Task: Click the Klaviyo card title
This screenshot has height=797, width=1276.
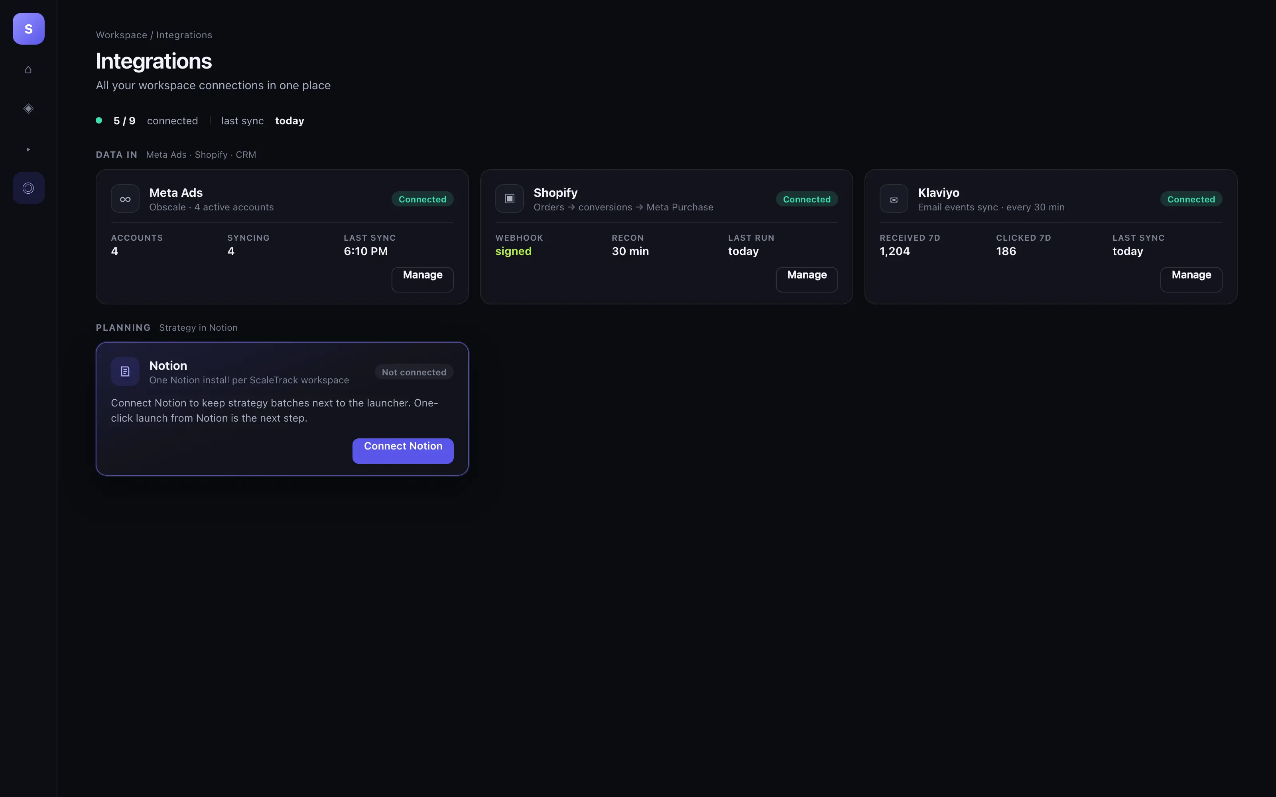Action: 939,192
